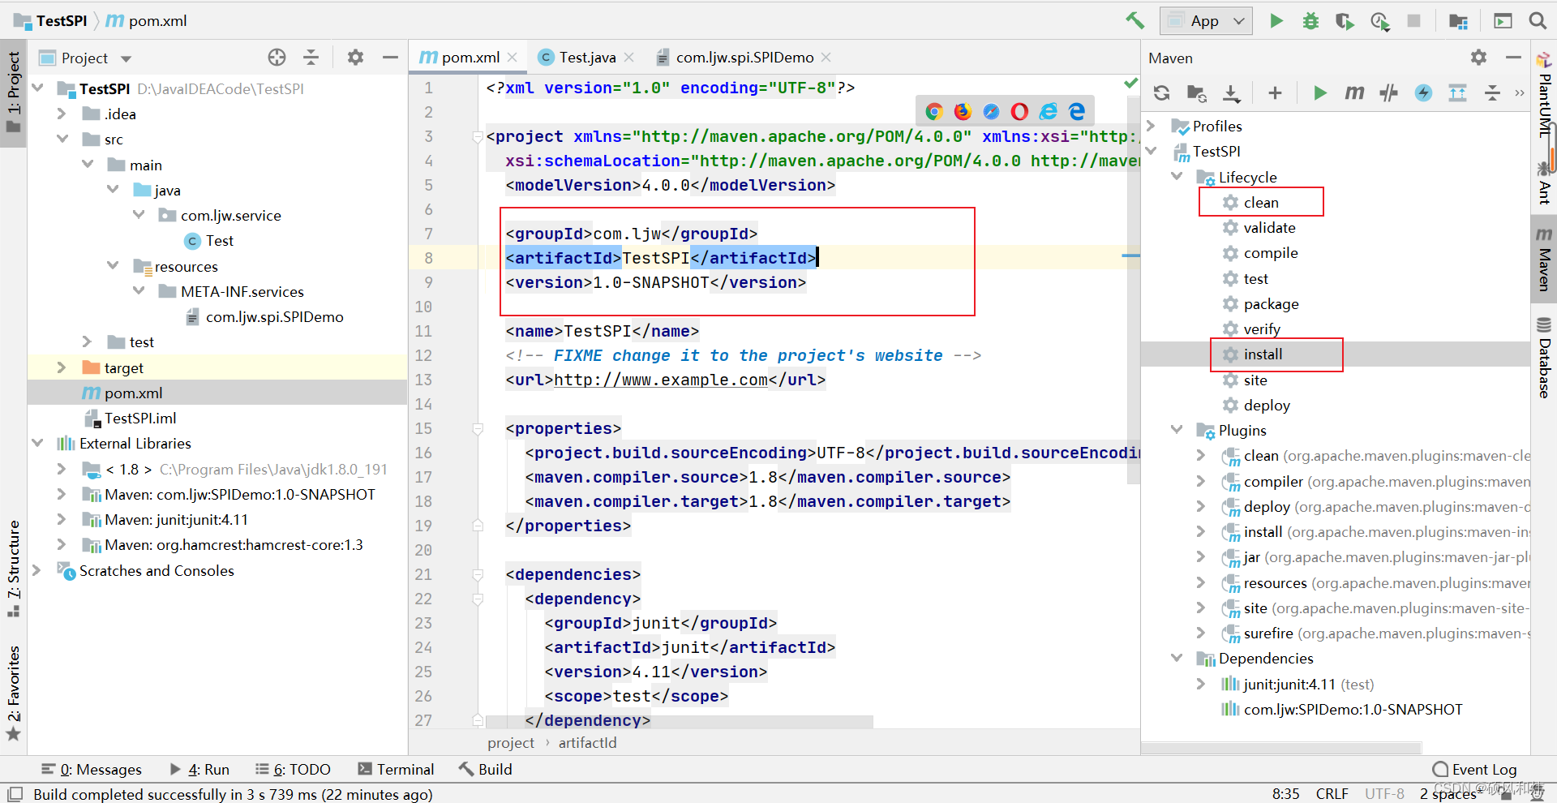The height and width of the screenshot is (803, 1557).
Task: Open the Terminal tool window
Action: tap(396, 770)
